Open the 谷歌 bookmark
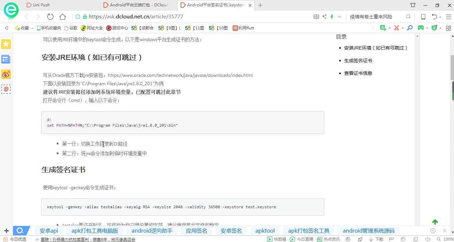The width and height of the screenshot is (454, 242). point(71,28)
